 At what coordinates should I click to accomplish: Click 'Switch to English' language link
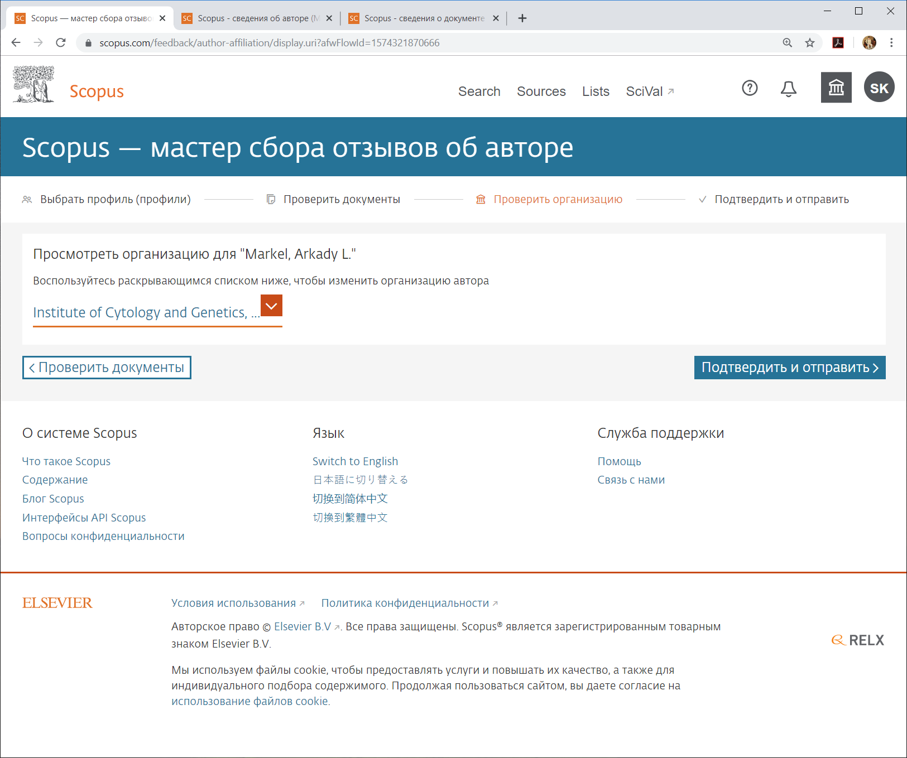click(x=355, y=461)
